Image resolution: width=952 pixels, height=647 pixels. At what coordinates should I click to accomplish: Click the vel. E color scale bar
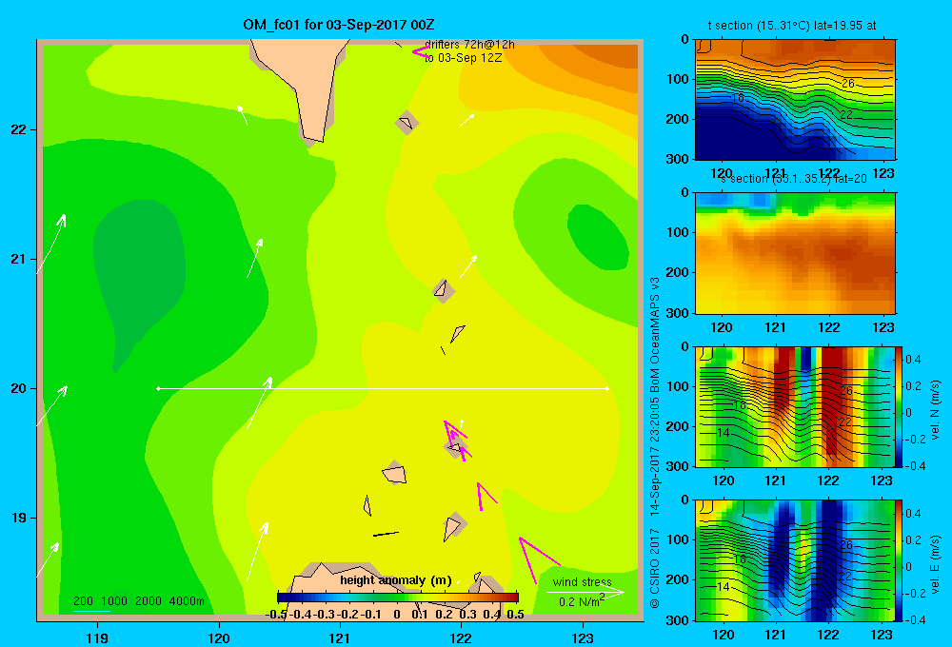(x=900, y=560)
